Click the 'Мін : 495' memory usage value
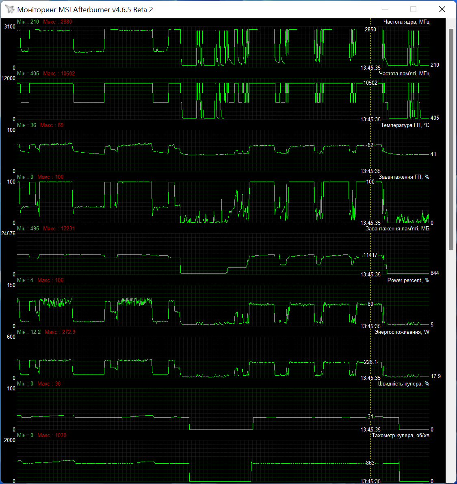The image size is (457, 484). click(28, 229)
